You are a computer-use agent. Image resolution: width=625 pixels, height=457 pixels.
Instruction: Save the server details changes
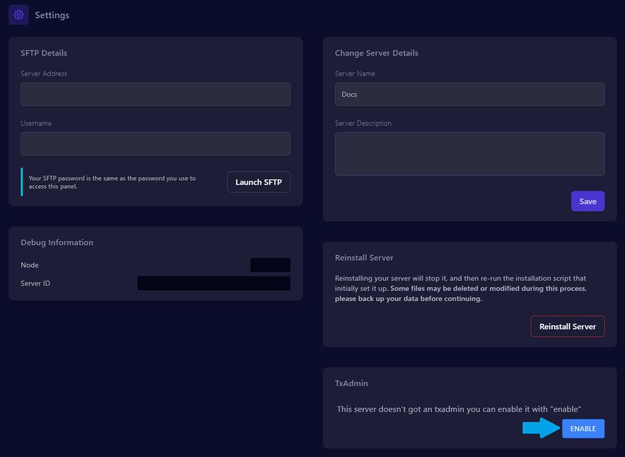tap(587, 201)
